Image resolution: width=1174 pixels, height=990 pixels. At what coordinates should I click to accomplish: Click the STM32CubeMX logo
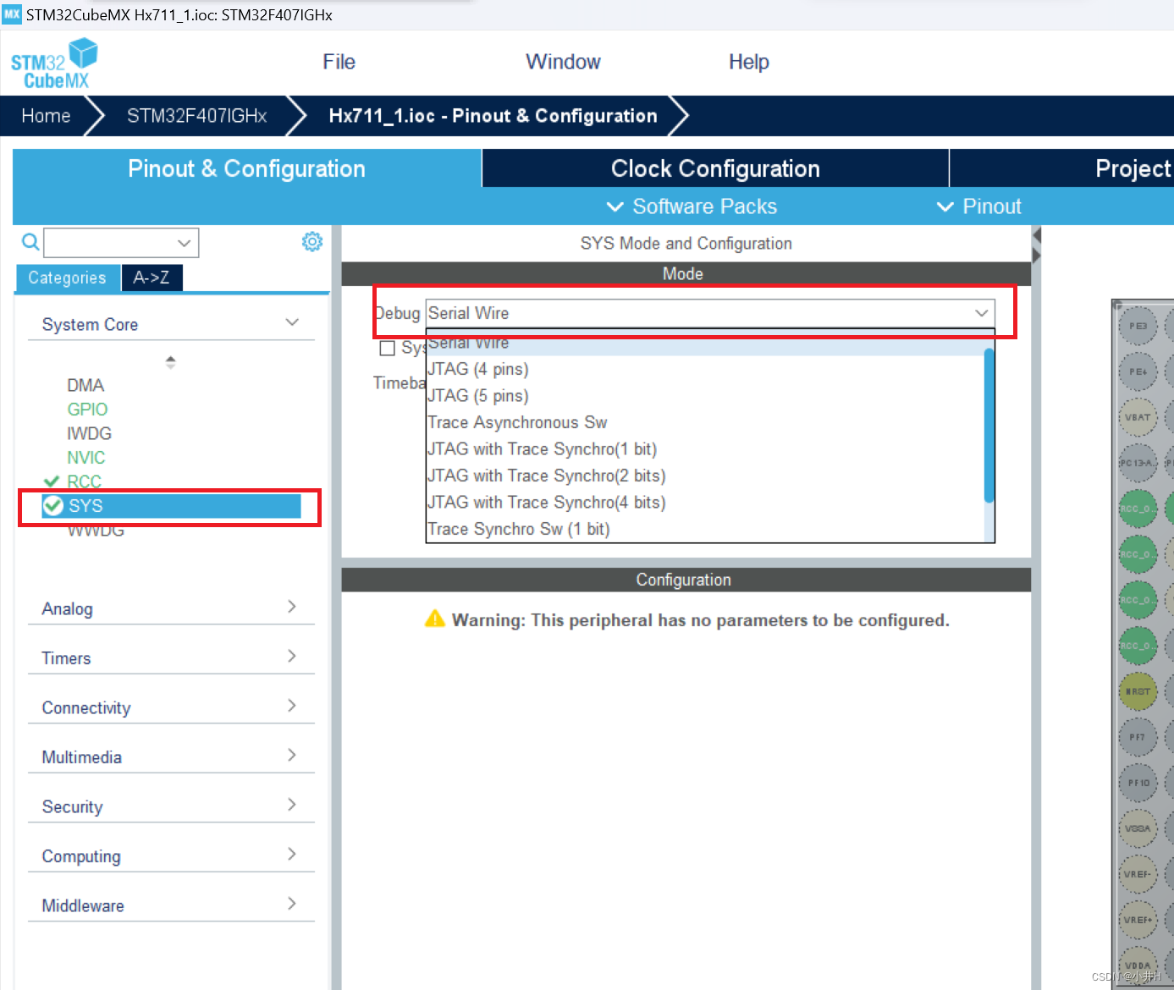coord(54,63)
